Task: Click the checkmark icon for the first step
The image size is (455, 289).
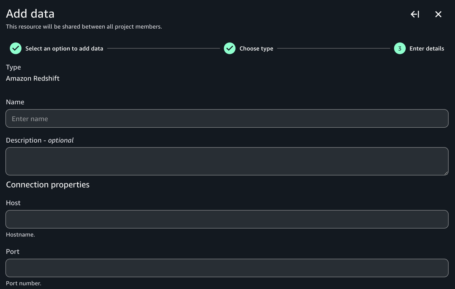Action: point(16,49)
